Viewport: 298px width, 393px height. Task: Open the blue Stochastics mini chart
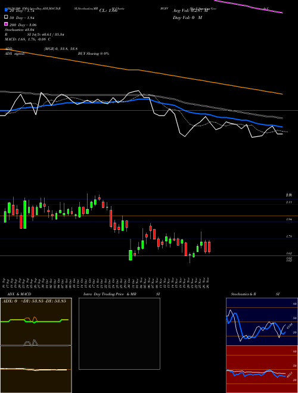pos(262,322)
